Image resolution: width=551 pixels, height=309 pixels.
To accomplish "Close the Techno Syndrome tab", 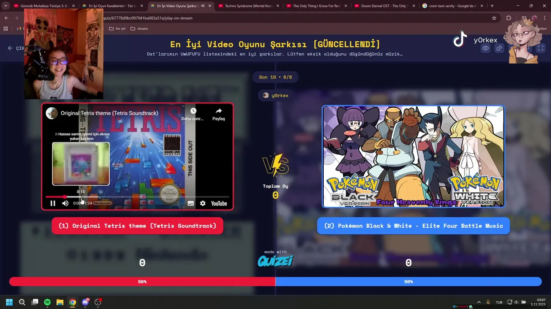I will point(278,6).
